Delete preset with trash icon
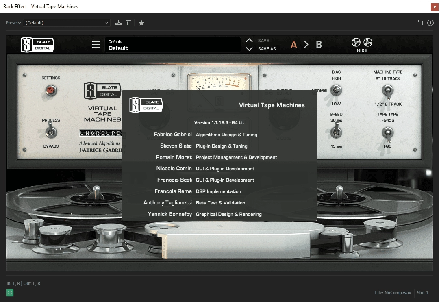This screenshot has width=439, height=302. pyautogui.click(x=128, y=23)
